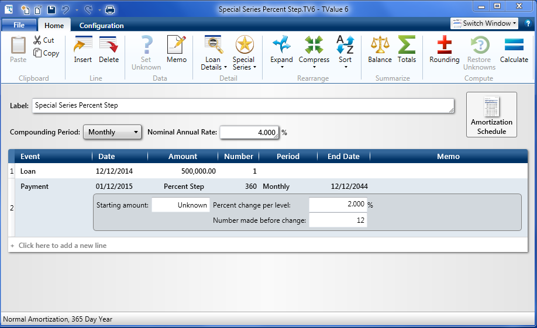Click the TValue application icon in title bar
This screenshot has width=537, height=328.
9,9
